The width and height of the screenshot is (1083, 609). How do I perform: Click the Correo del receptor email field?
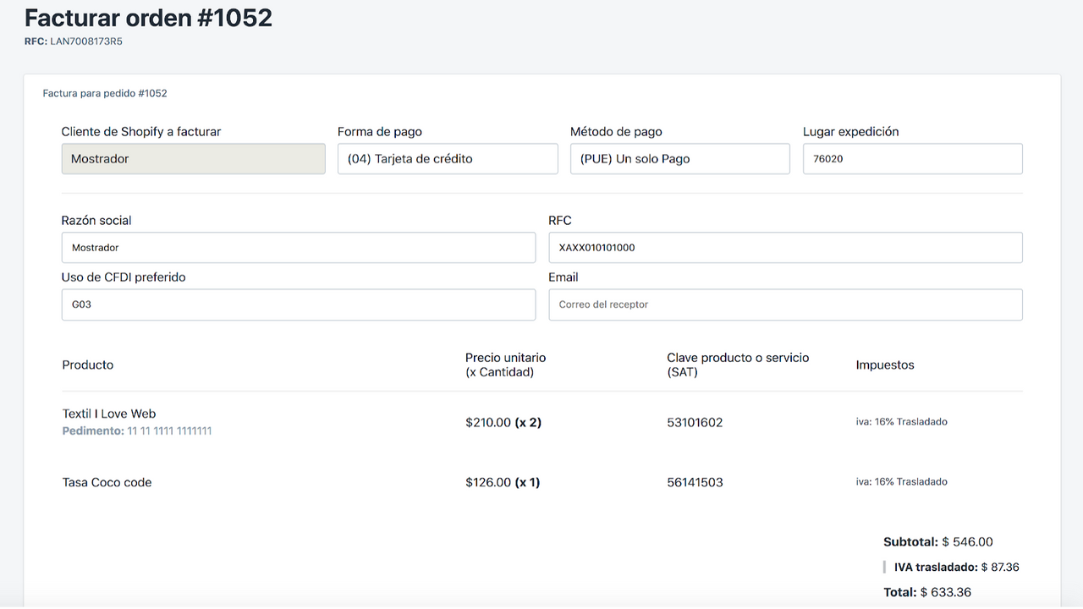click(785, 304)
